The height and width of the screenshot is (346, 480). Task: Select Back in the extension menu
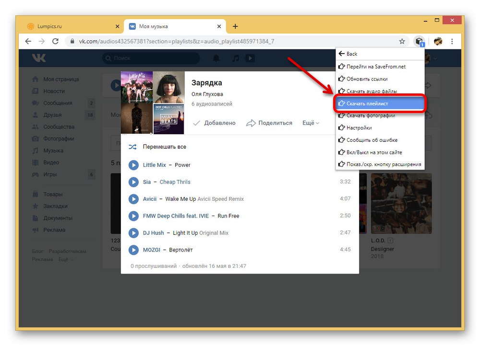(380, 54)
